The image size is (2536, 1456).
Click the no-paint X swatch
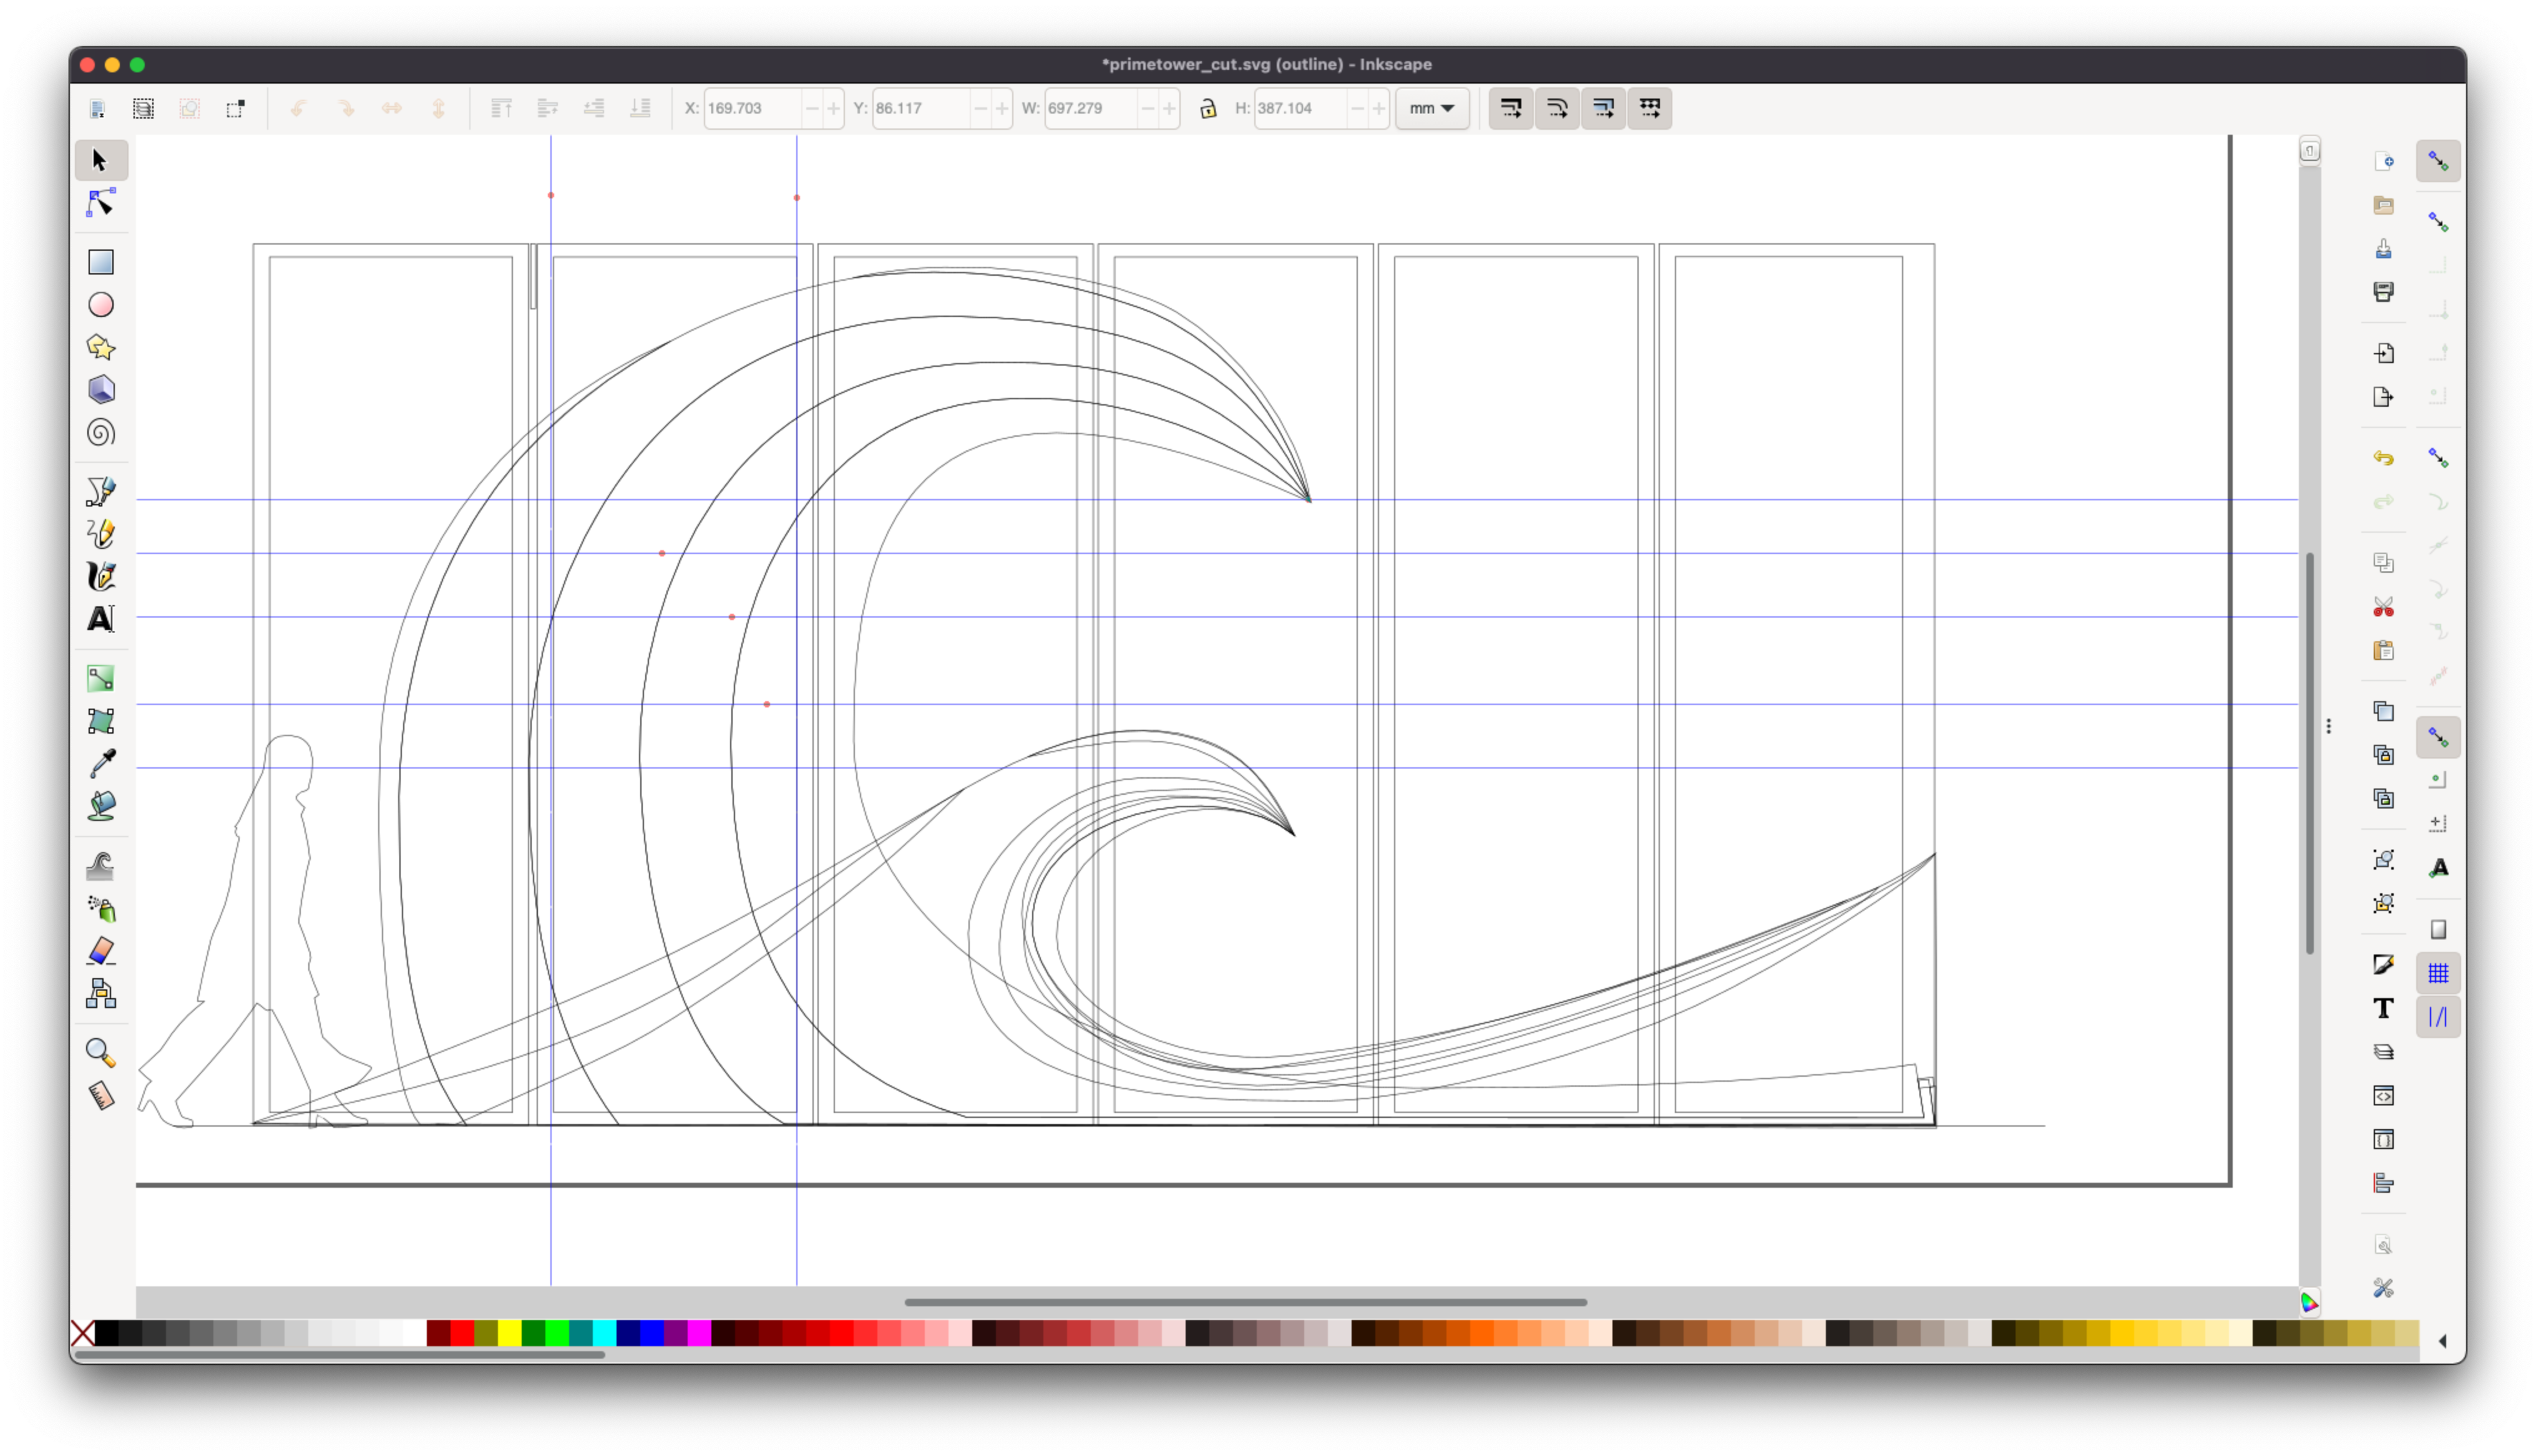(x=83, y=1333)
